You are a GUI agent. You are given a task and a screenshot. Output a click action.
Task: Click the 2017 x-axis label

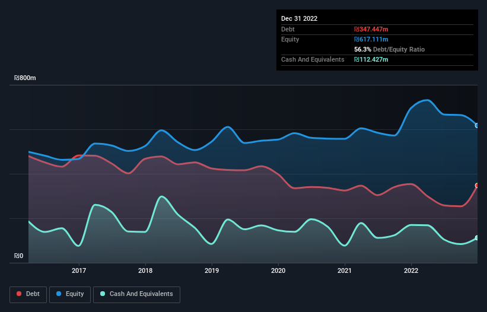pos(79,270)
